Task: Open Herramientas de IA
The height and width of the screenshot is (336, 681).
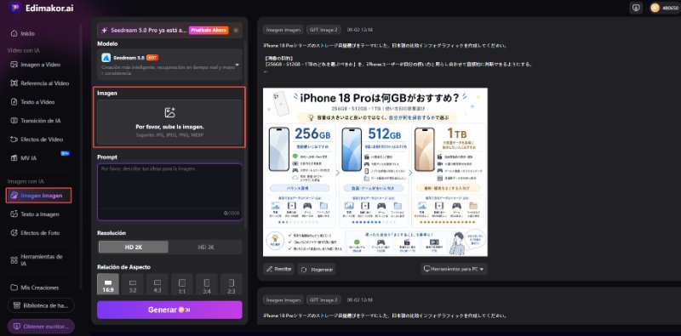Action: pos(37,259)
